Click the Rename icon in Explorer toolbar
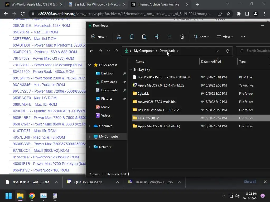Image resolution: width=270 pixels, height=202 pixels. coord(157,37)
